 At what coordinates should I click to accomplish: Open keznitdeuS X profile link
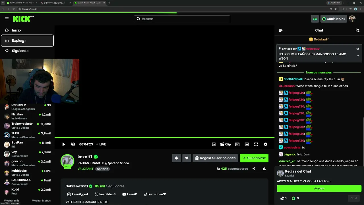click(105, 194)
